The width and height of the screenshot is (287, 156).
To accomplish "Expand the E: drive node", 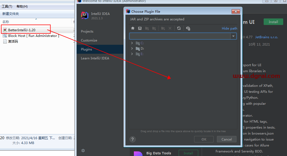I will pos(132,54).
